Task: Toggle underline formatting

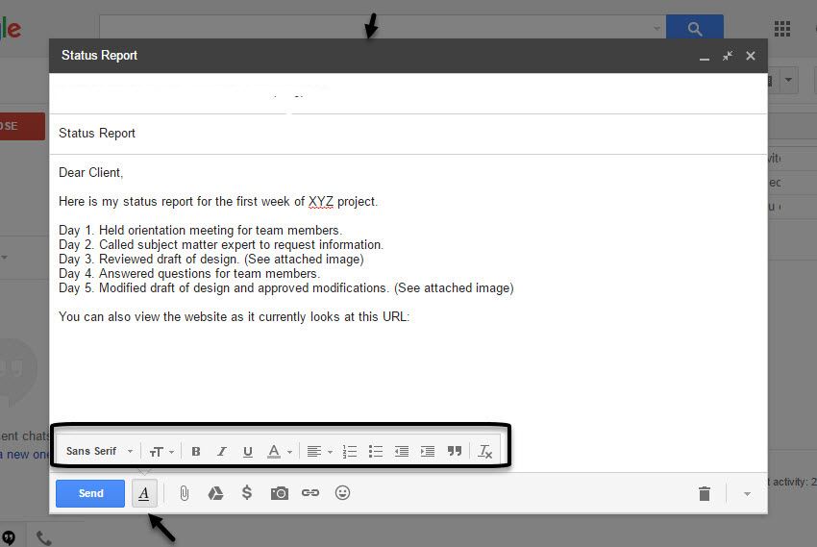Action: (248, 452)
